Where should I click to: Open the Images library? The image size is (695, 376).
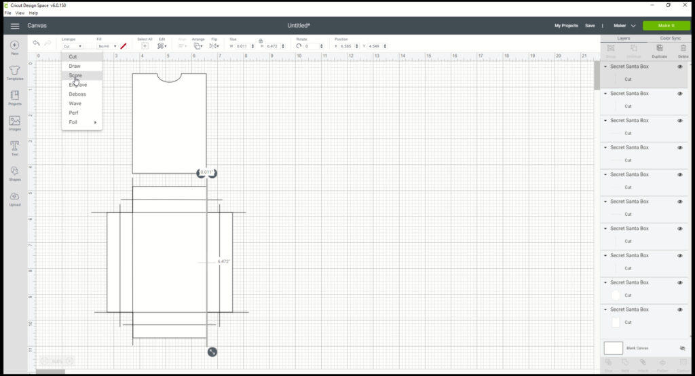pos(15,124)
